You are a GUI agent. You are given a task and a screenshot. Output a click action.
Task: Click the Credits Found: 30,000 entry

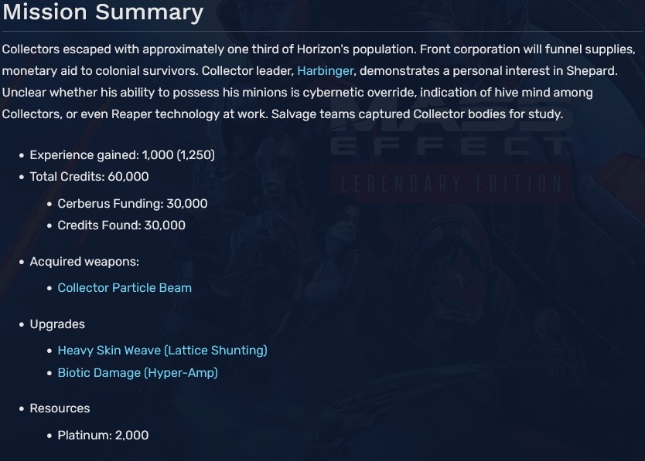[x=121, y=225]
